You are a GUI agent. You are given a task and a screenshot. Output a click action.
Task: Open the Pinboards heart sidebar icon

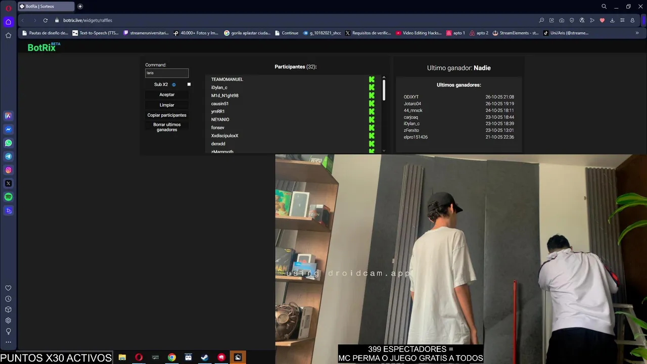(x=8, y=288)
